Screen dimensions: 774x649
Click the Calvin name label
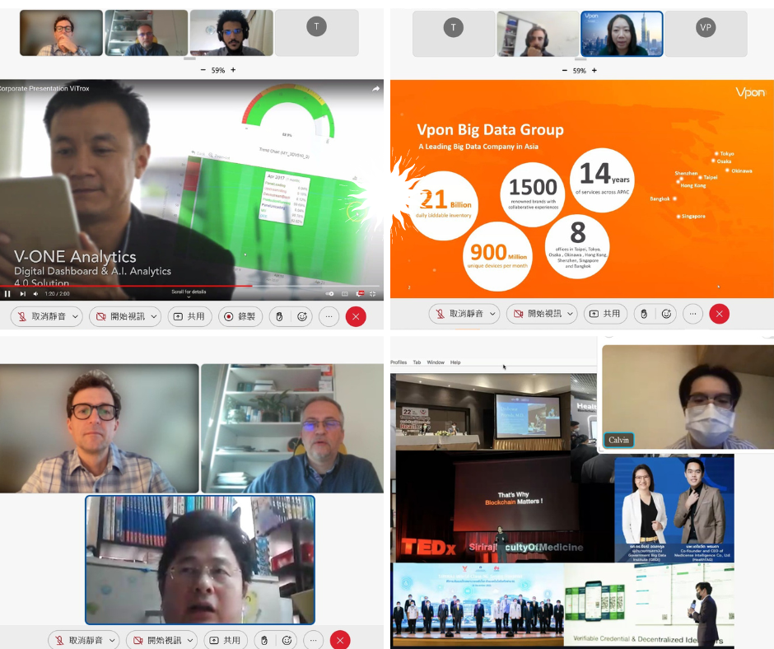click(618, 440)
